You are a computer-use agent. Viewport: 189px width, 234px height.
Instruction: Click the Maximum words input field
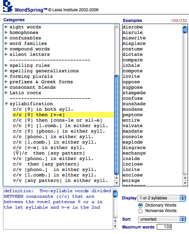tap(164, 227)
